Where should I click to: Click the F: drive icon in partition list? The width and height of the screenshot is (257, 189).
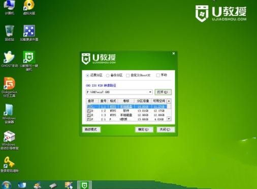[89, 119]
